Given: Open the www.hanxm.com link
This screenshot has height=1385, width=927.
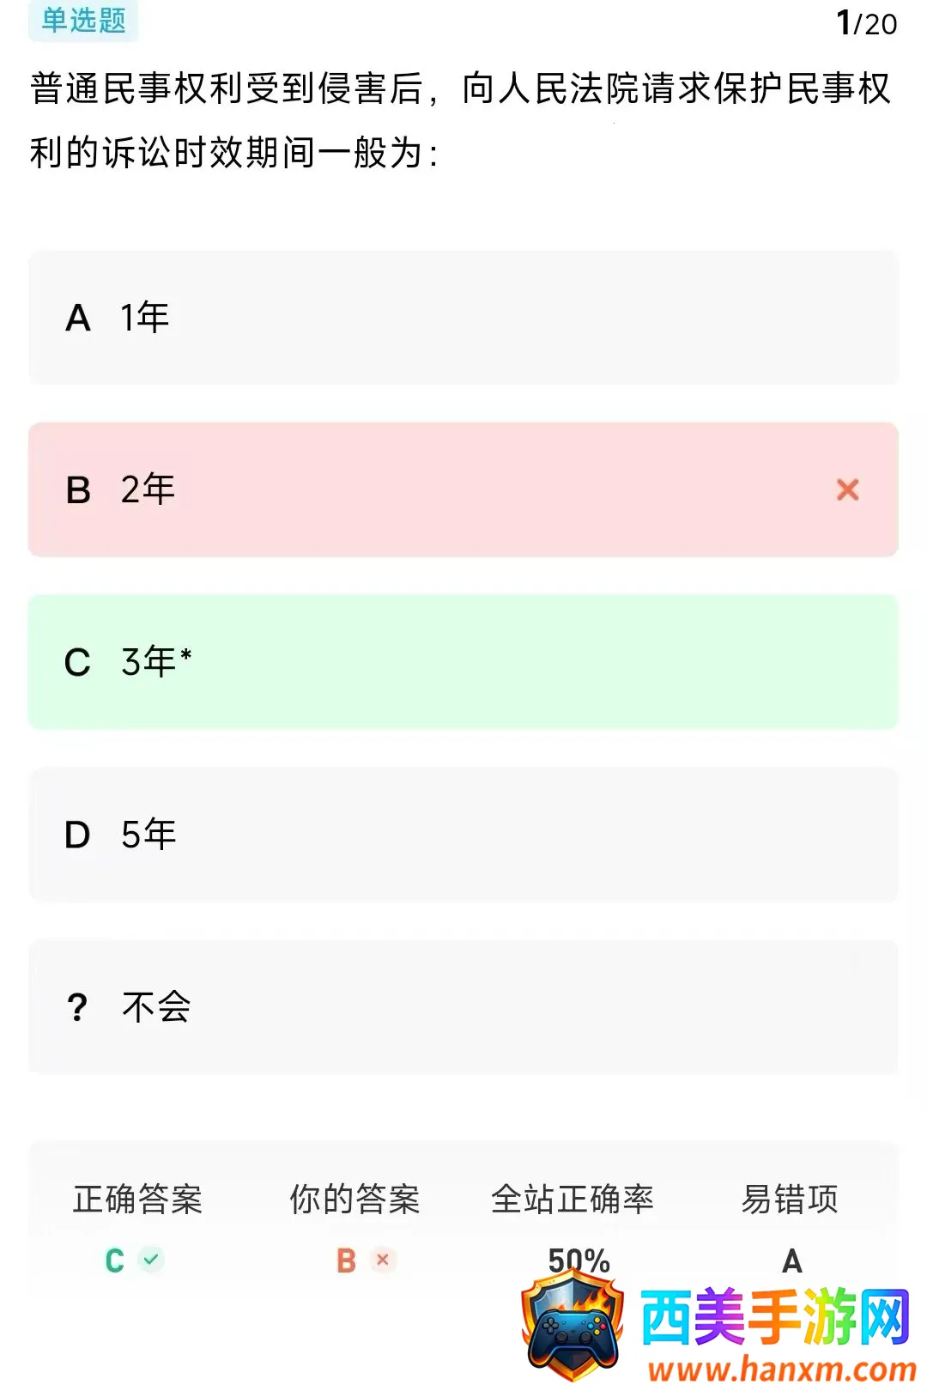Looking at the screenshot, I should pos(782,1368).
